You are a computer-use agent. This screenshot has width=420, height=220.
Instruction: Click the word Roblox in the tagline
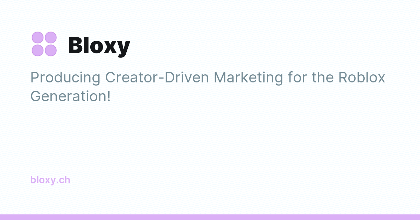click(362, 77)
